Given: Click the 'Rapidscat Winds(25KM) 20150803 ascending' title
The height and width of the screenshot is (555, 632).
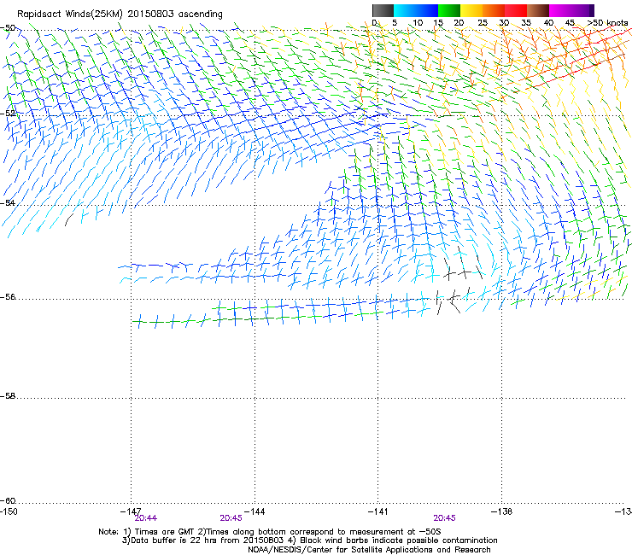Looking at the screenshot, I should pos(120,15).
